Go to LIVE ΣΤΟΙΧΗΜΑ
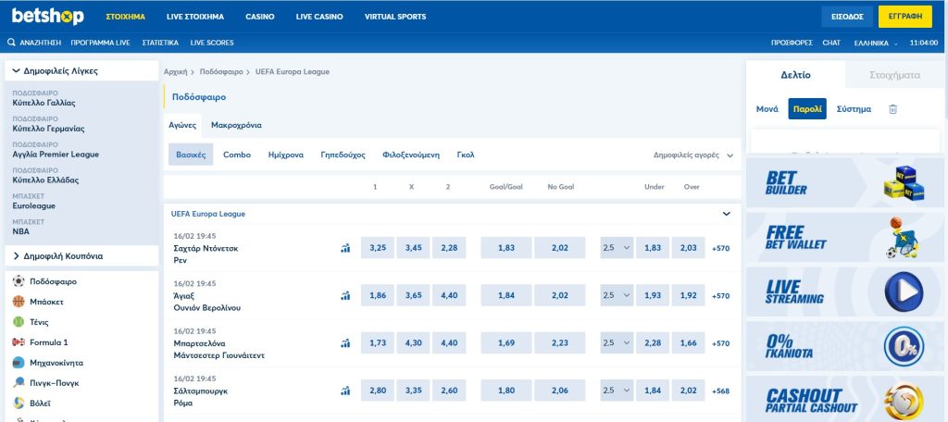The image size is (948, 422). [195, 17]
